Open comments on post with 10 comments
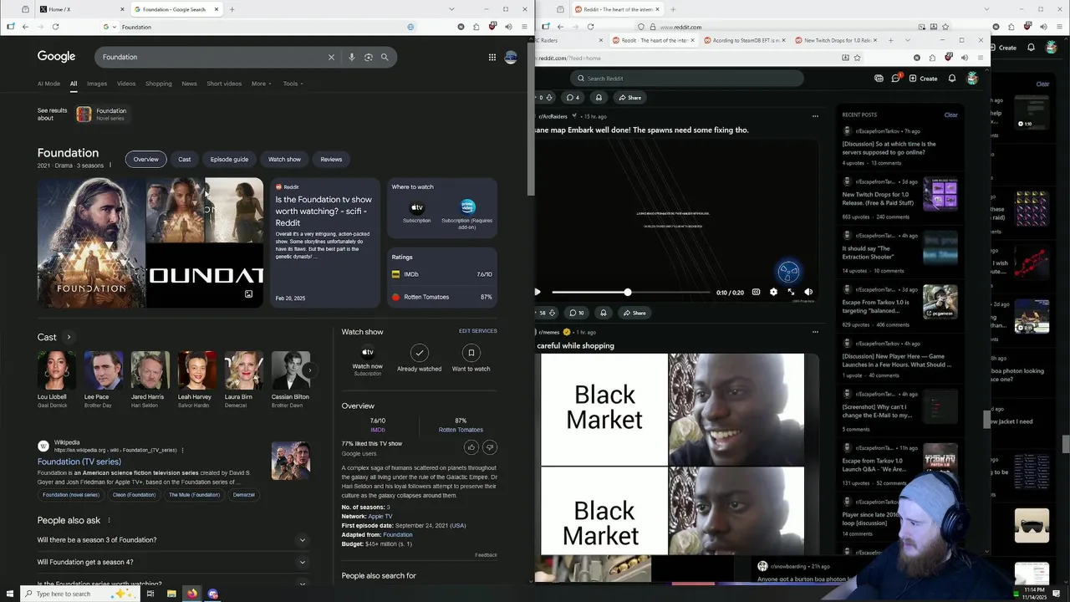The image size is (1070, 602). tap(577, 313)
